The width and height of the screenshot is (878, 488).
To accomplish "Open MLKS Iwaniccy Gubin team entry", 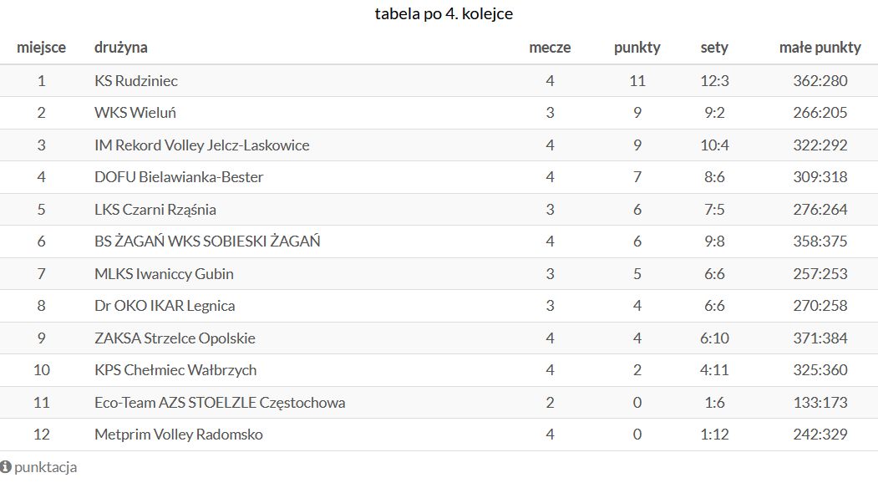I will 164,274.
